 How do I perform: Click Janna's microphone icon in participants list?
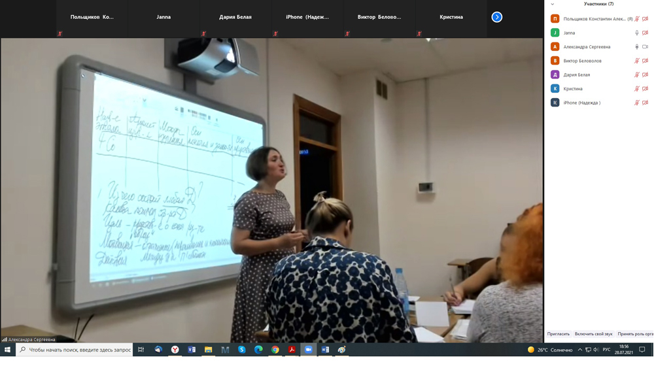636,33
